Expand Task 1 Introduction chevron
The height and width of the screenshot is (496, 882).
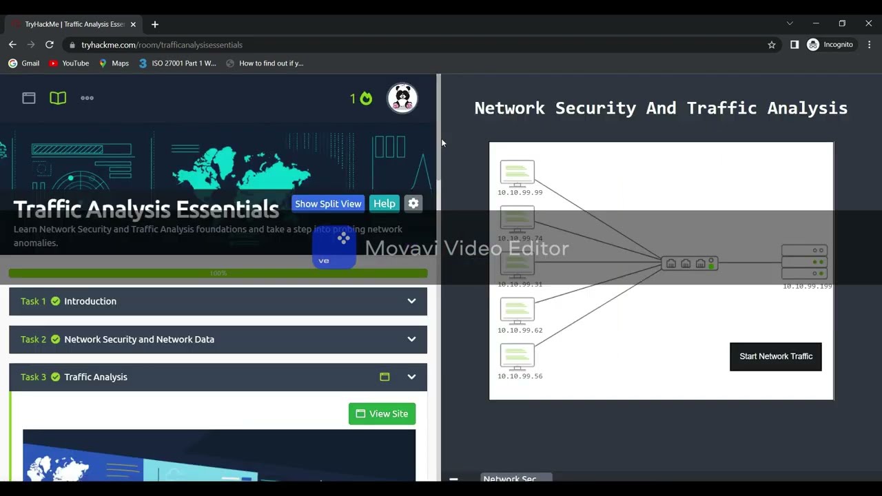point(411,301)
